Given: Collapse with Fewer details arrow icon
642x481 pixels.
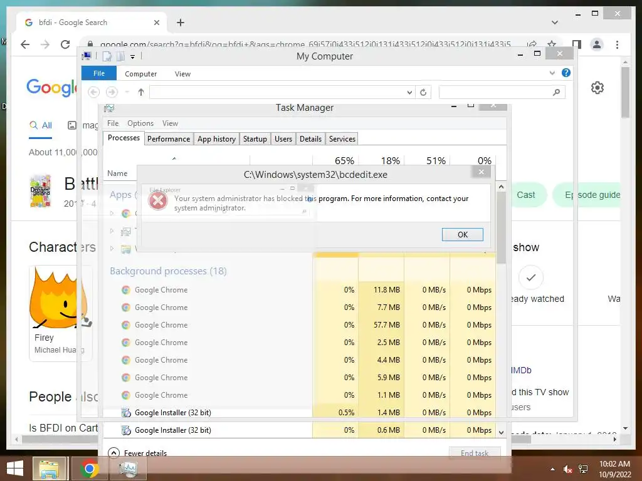Looking at the screenshot, I should (x=114, y=453).
